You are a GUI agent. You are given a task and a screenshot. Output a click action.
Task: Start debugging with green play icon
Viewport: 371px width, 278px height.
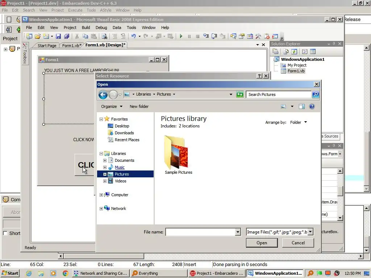[x=181, y=36]
